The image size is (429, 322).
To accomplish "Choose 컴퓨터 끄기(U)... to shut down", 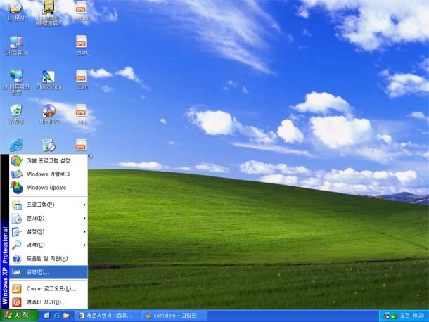I will [x=49, y=302].
